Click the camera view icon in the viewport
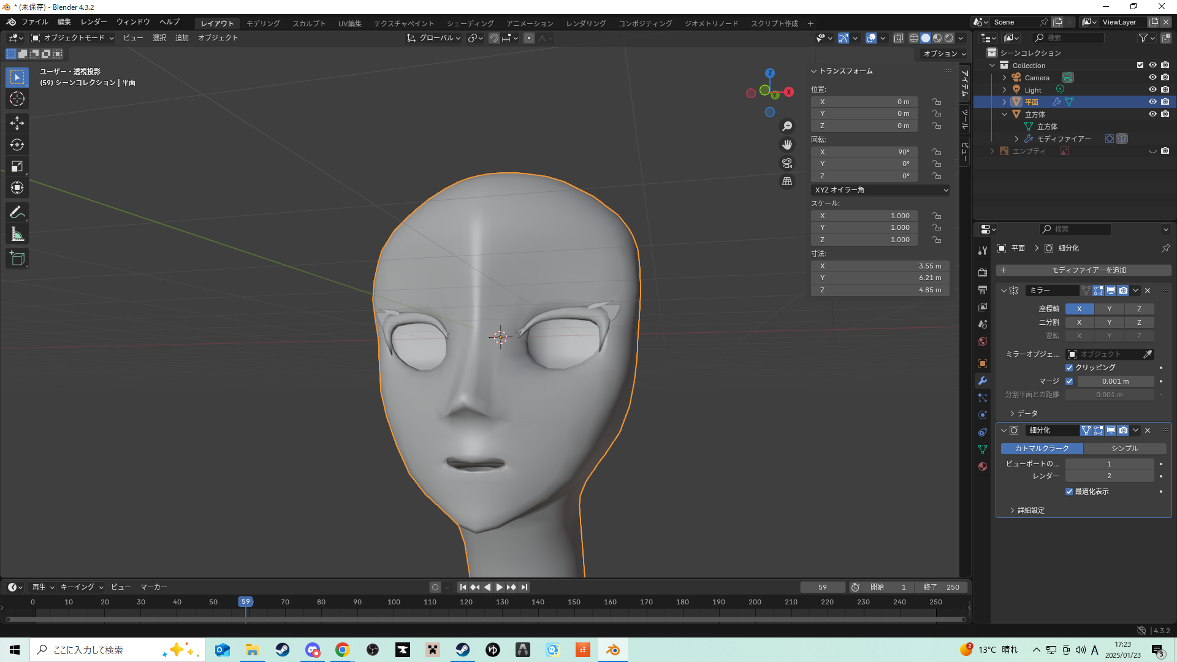This screenshot has height=662, width=1177. point(787,163)
